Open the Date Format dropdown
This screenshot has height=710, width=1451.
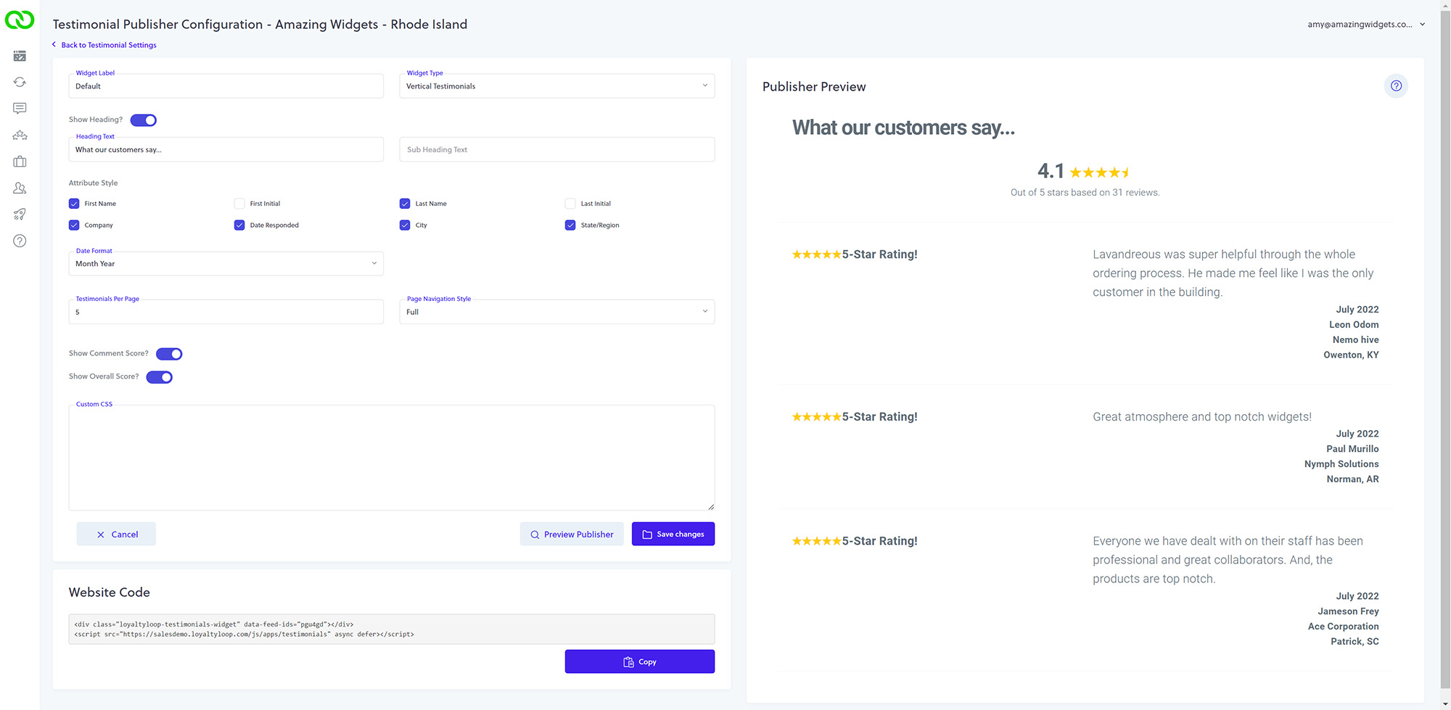226,264
